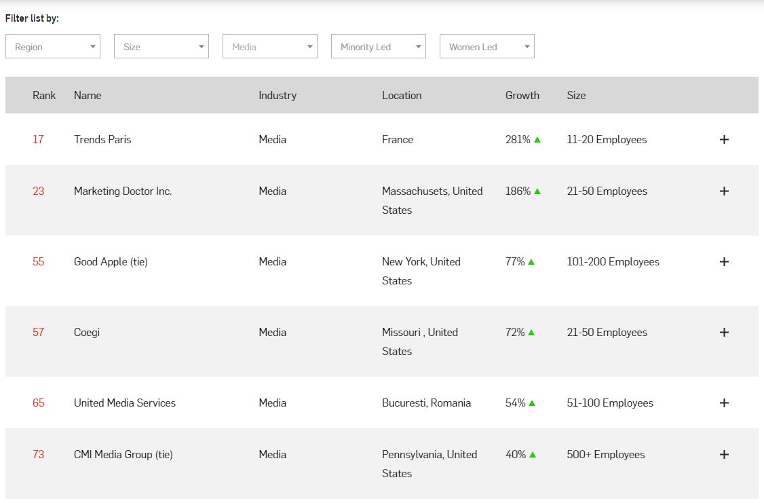The width and height of the screenshot is (764, 503).
Task: Select the Trends Paris company name
Action: coord(102,139)
